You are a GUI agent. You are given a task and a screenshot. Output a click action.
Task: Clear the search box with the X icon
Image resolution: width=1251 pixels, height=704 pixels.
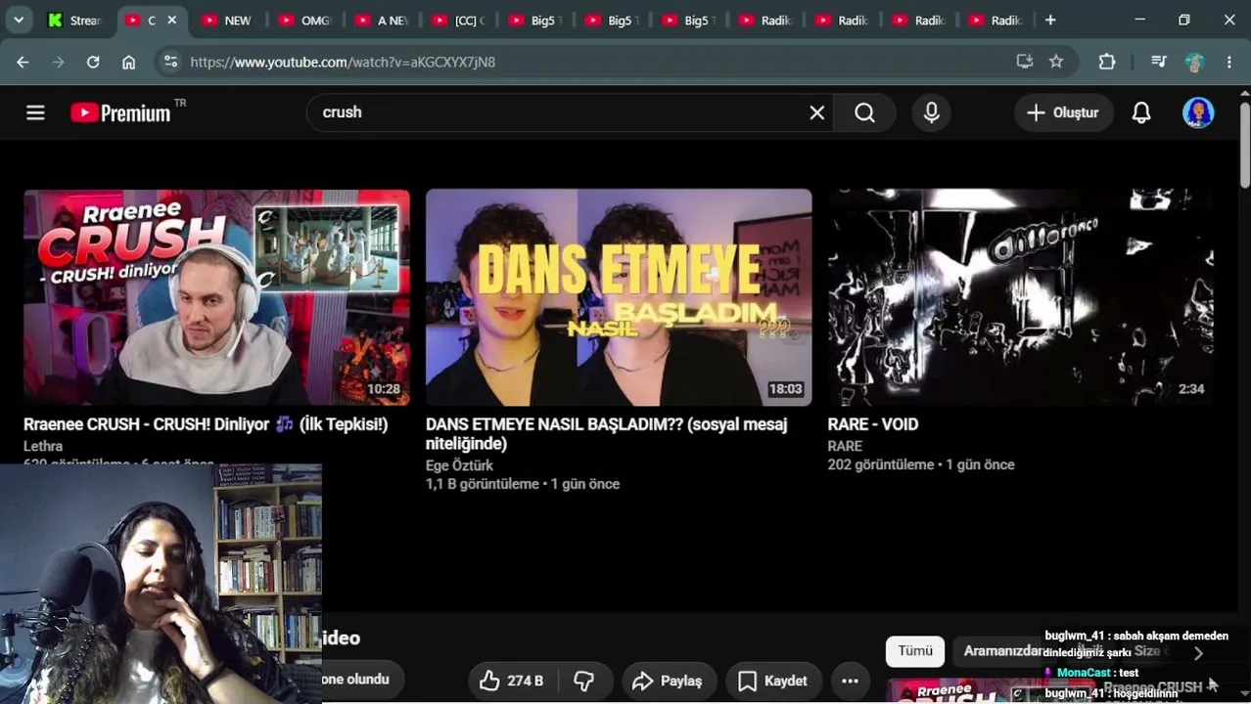816,112
